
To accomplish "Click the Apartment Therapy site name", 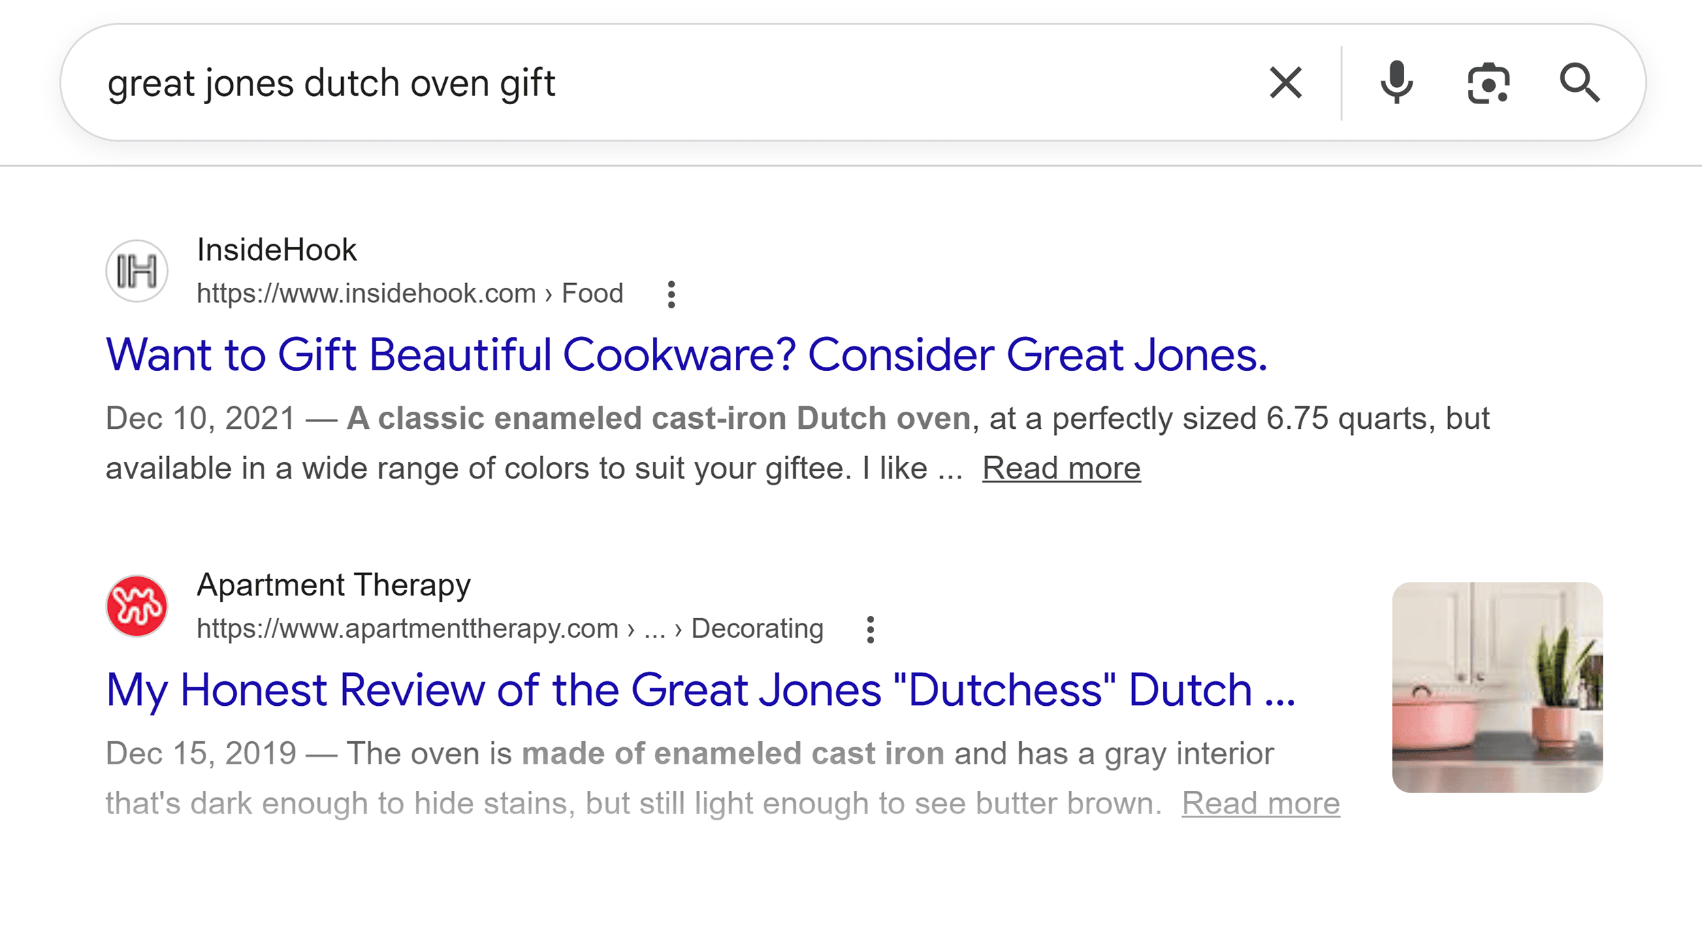I will pyautogui.click(x=334, y=585).
